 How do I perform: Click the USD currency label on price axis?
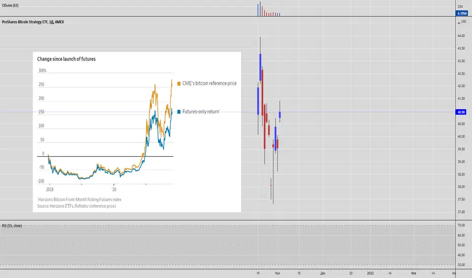click(463, 22)
